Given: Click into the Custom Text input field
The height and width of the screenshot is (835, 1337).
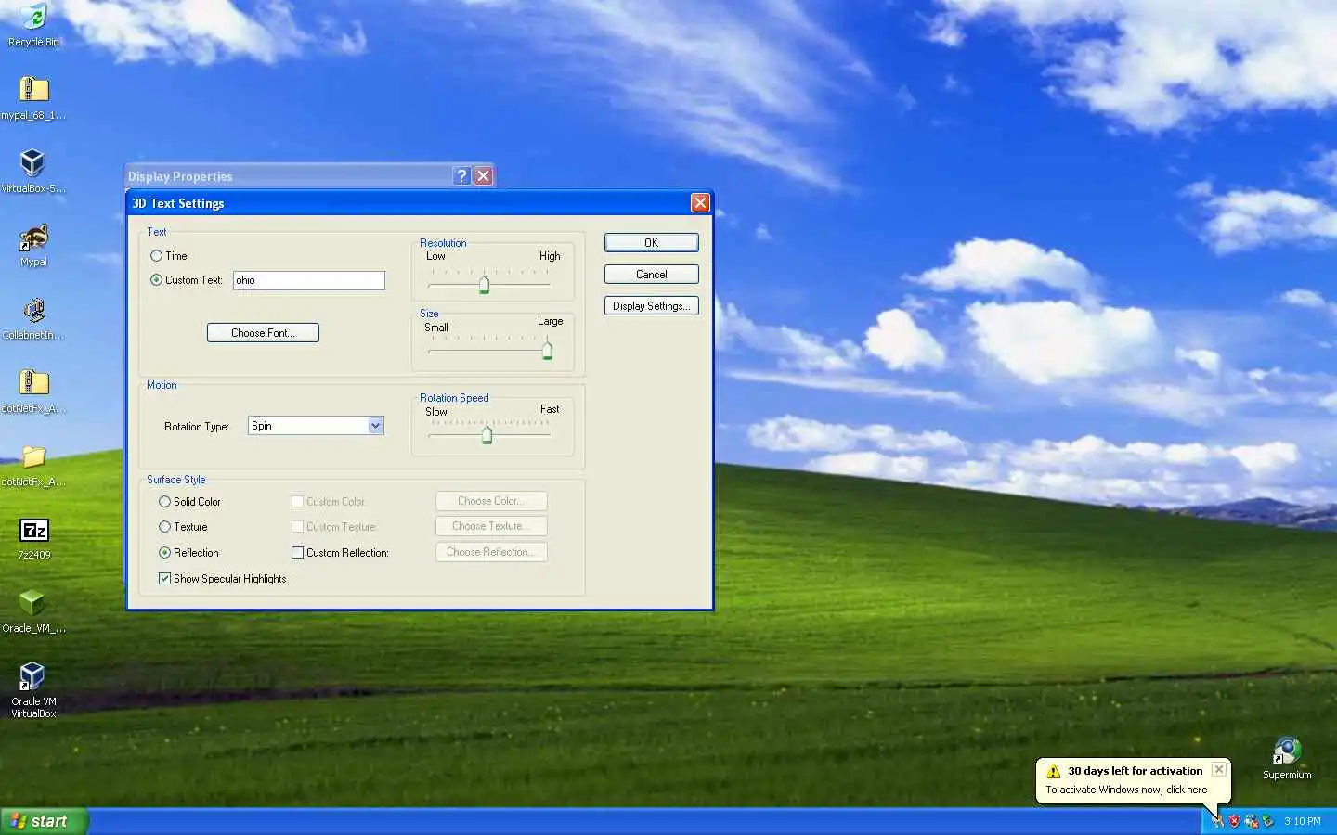Looking at the screenshot, I should [x=308, y=280].
